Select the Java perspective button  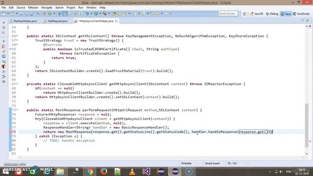pos(286,14)
